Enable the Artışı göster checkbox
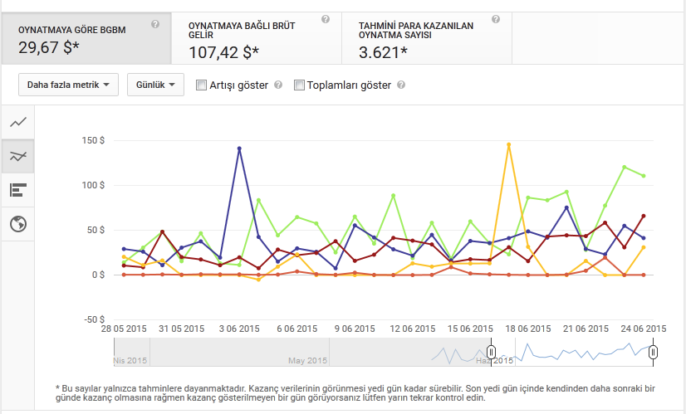 coord(201,85)
